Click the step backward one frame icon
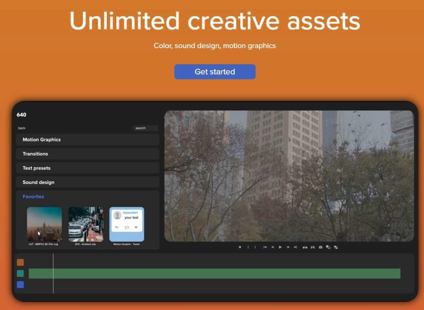 [x=273, y=247]
